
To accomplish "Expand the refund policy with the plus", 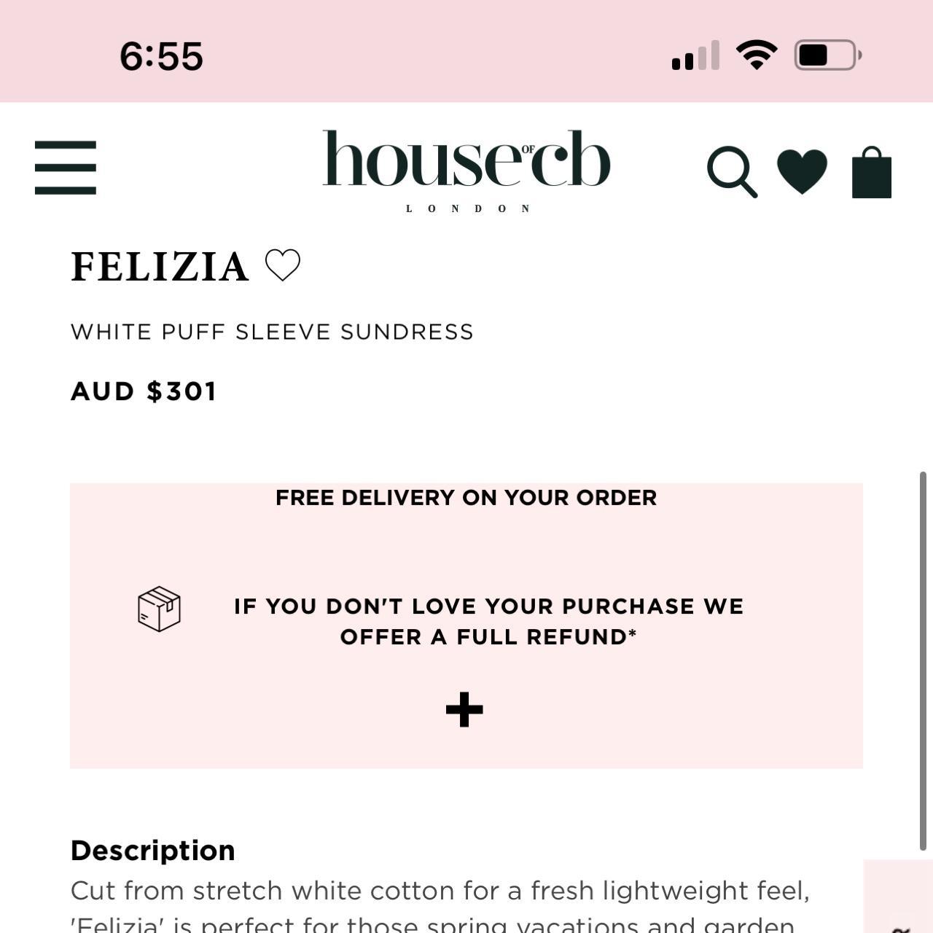I will point(466,707).
